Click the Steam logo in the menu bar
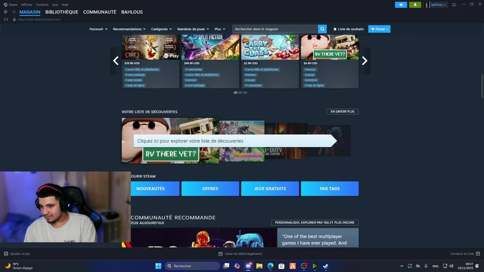Viewport: 484px width, 272px height. pos(5,5)
